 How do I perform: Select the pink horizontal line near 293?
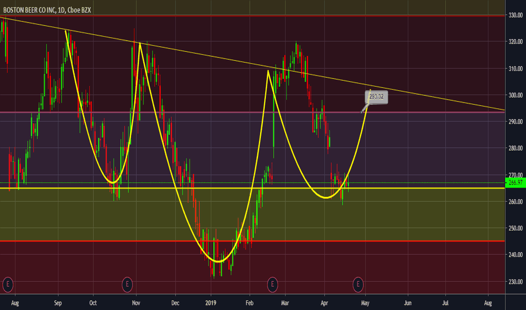coord(252,112)
